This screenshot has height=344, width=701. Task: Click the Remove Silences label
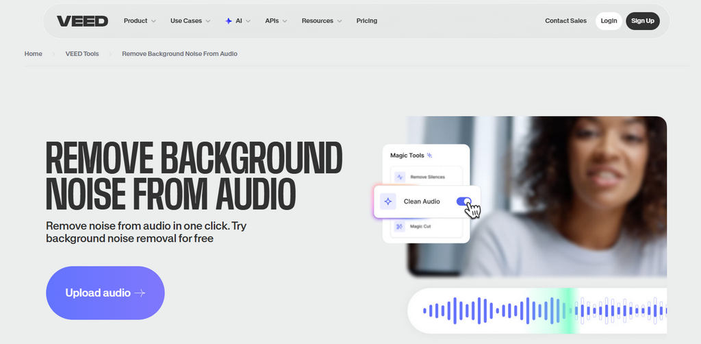(427, 177)
